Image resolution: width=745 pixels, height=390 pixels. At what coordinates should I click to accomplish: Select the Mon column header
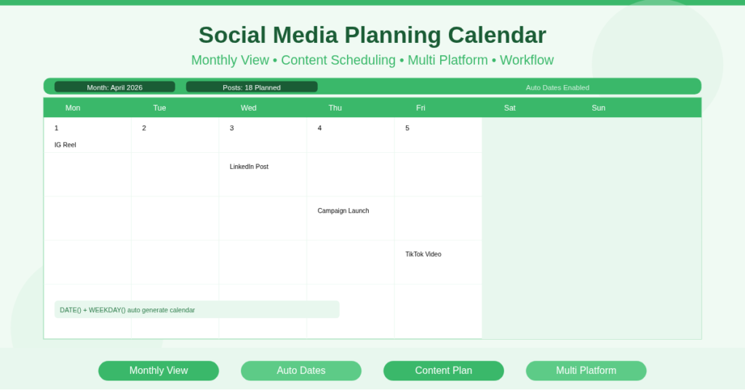pyautogui.click(x=73, y=108)
